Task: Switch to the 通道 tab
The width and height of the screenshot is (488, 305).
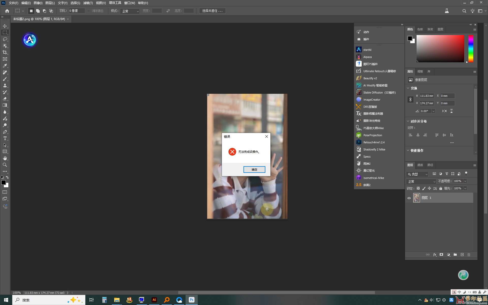Action: point(420,165)
